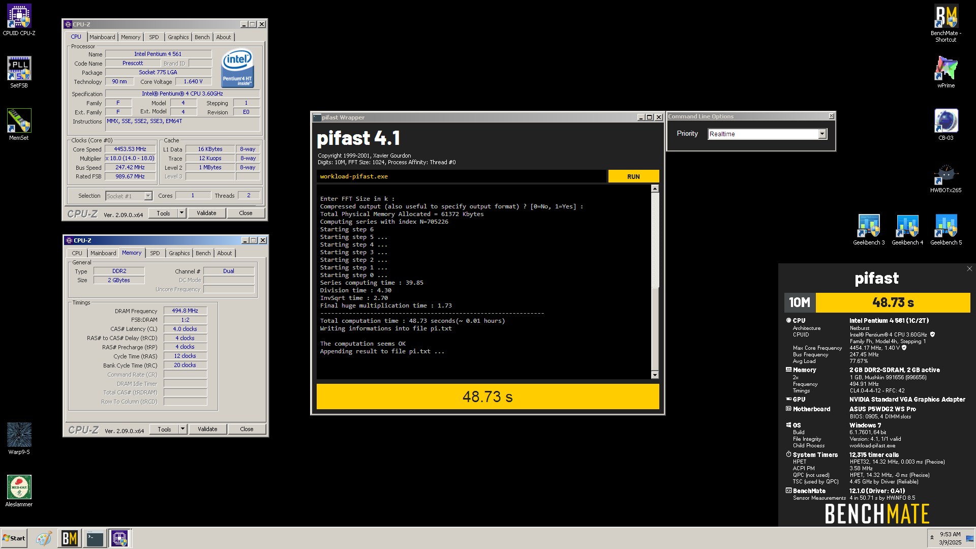Select Bench tab in bottom CPU-Z window
This screenshot has height=549, width=976.
203,253
